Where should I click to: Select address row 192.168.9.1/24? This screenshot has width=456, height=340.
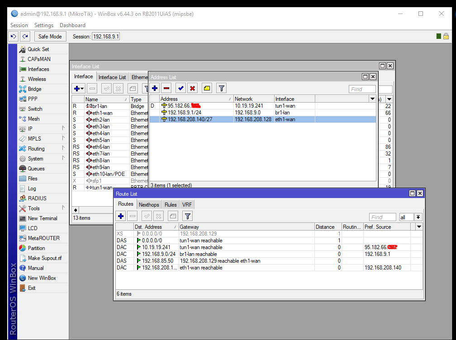pos(262,113)
